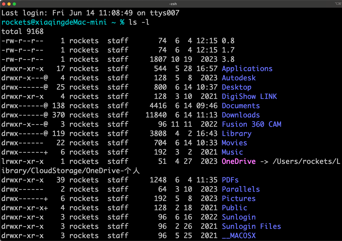Image resolution: width=342 pixels, height=241 pixels.
Task: Click the Public directory name
Action: pyautogui.click(x=234, y=208)
